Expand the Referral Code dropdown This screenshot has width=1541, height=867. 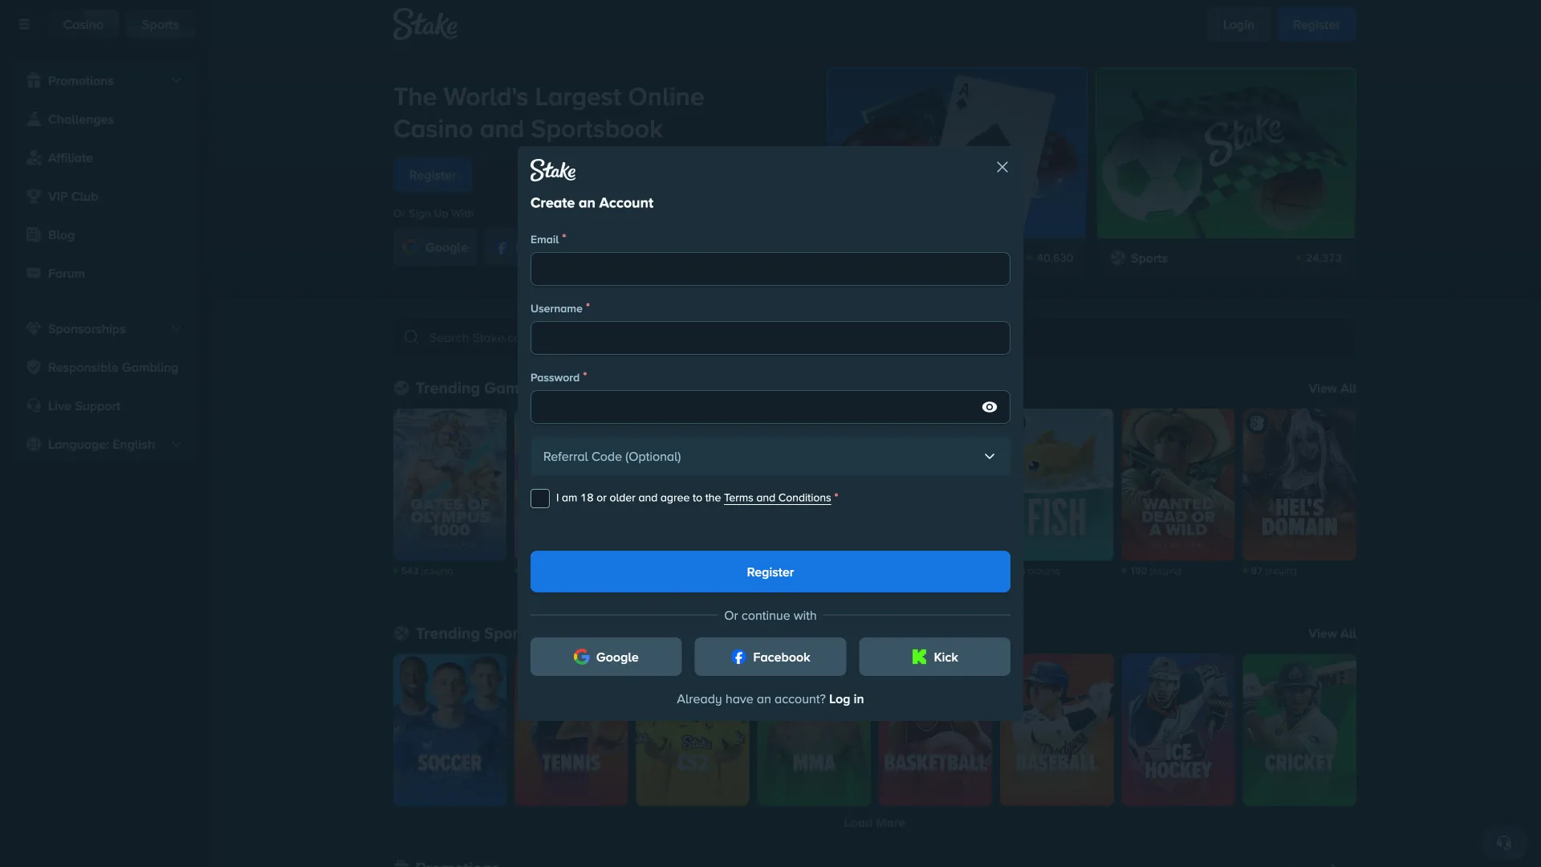coord(770,456)
